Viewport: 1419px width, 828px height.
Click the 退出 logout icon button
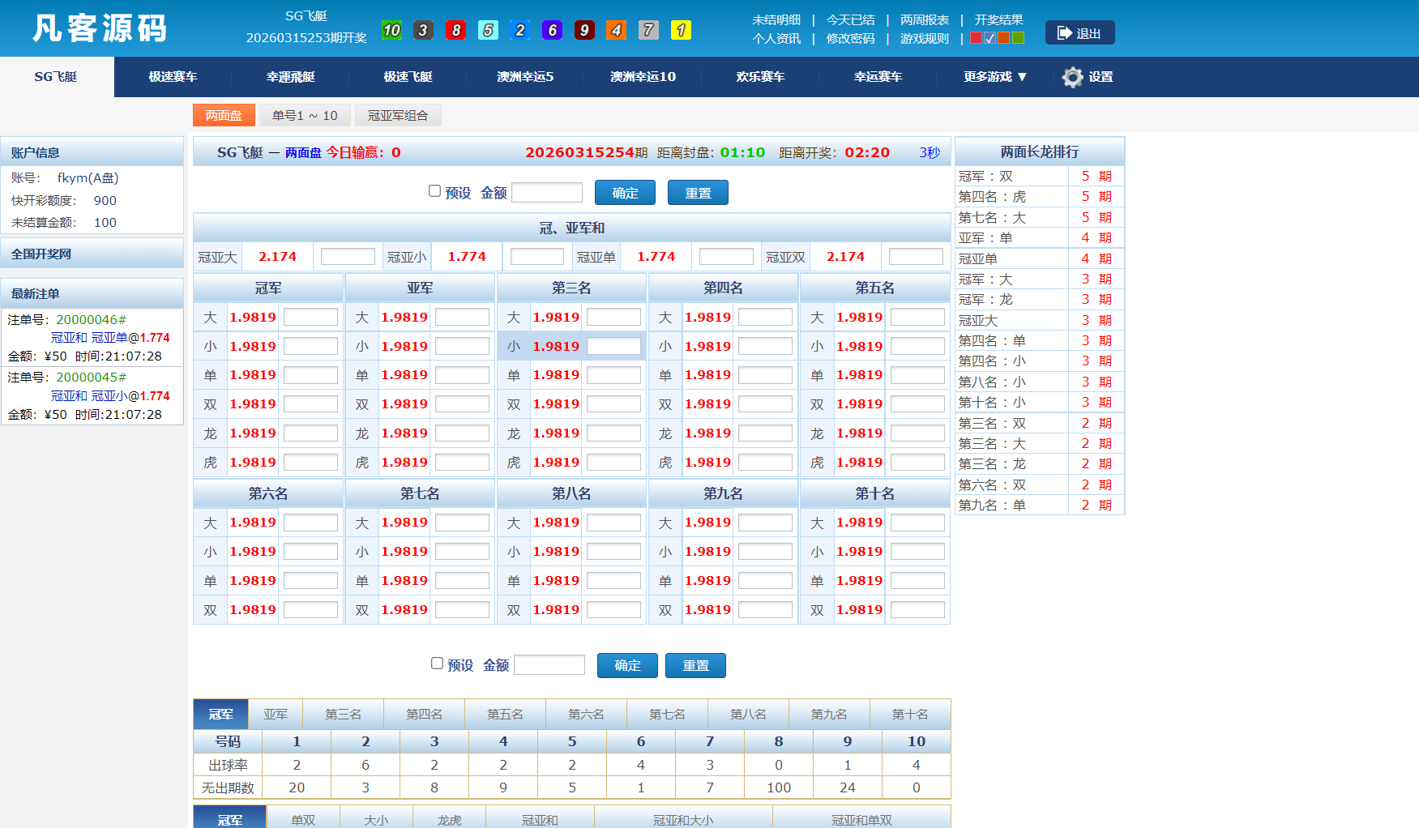(1079, 32)
